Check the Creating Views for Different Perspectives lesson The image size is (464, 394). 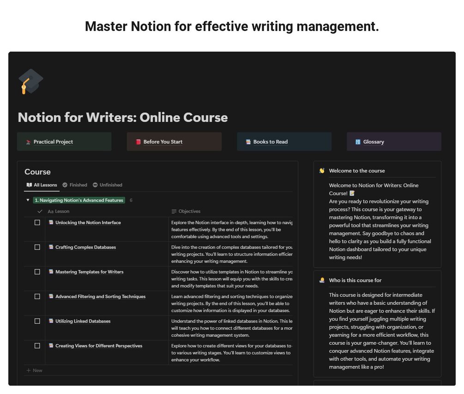click(37, 346)
